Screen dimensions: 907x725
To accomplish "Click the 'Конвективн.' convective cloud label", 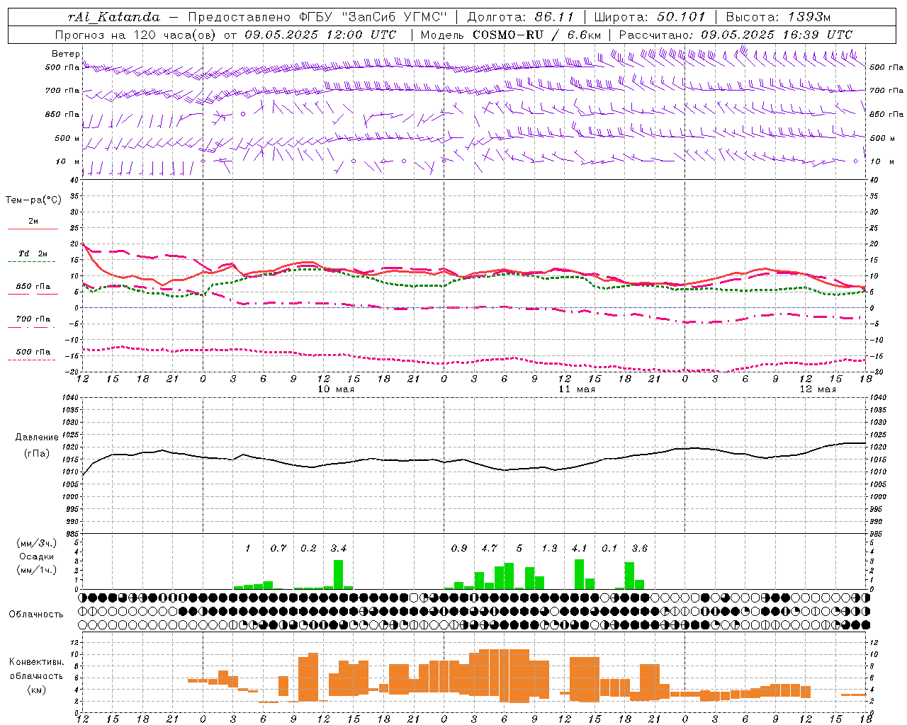I will 36,662.
